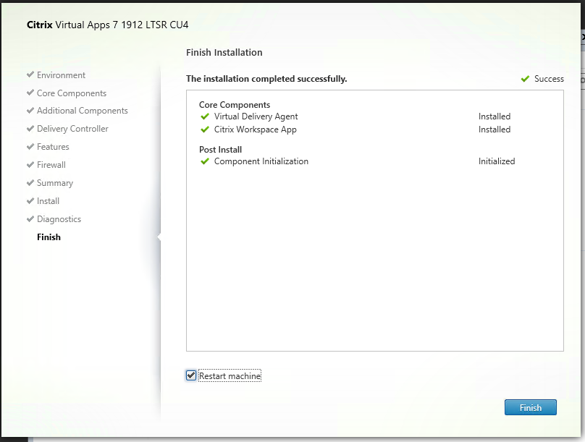Select the Environment step in sidebar
The height and width of the screenshot is (442, 585).
pyautogui.click(x=61, y=75)
